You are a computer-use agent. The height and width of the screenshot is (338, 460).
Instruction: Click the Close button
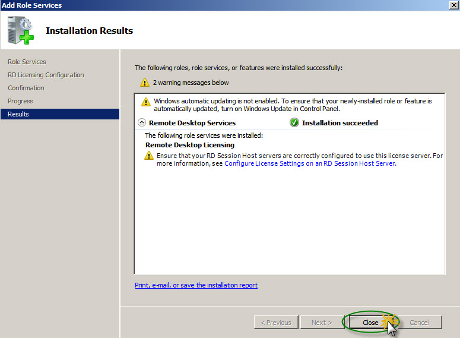370,323
